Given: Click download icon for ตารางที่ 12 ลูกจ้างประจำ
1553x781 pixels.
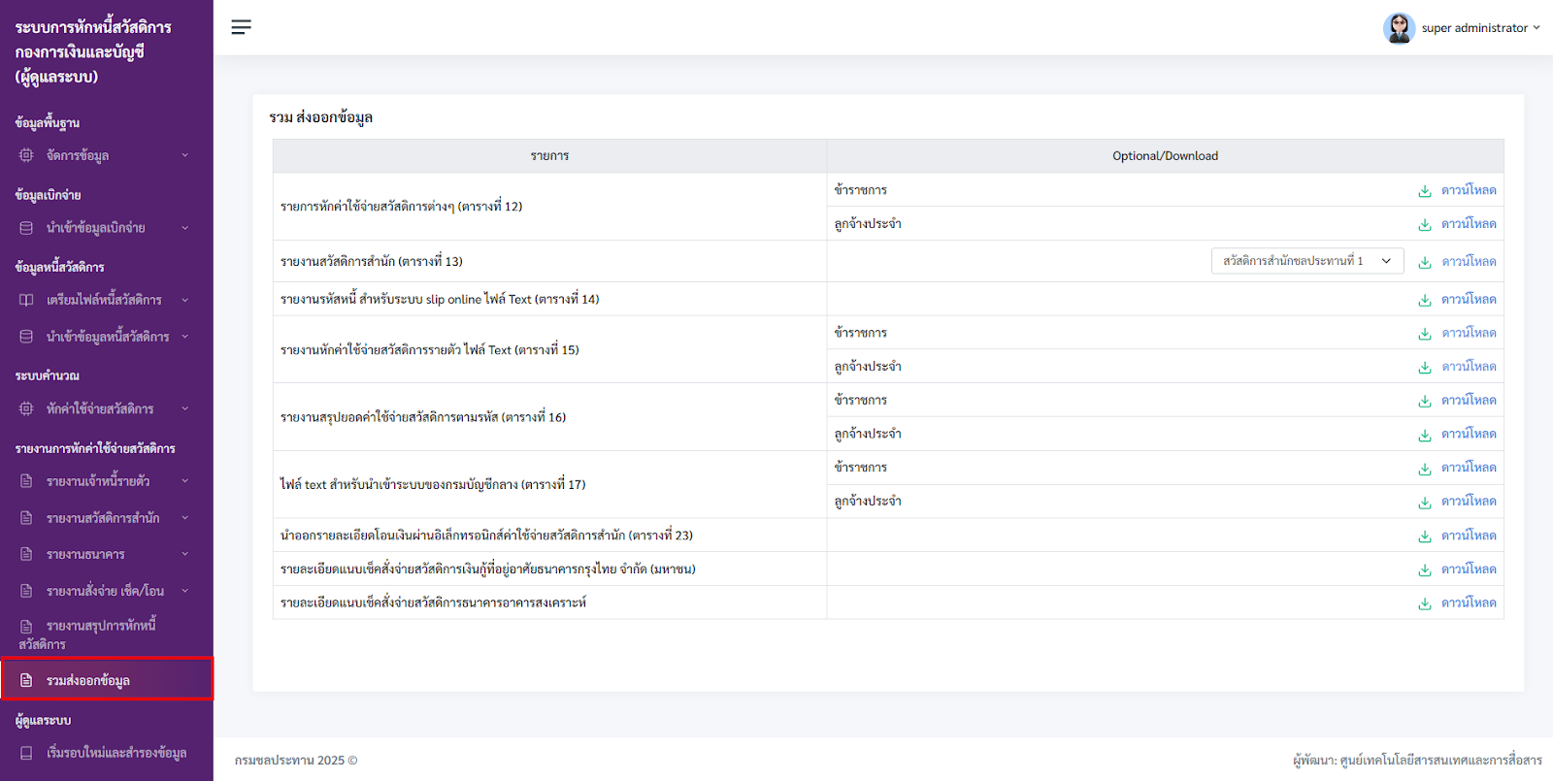Looking at the screenshot, I should pos(1425,225).
